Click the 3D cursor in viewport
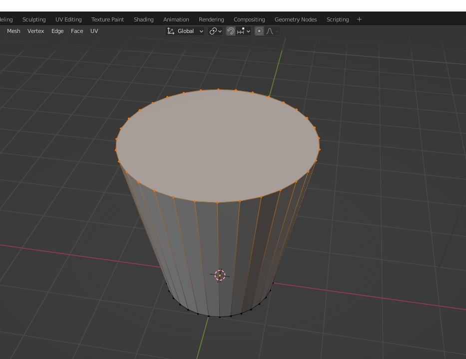Screen dimensions: 466x359 click(x=220, y=275)
